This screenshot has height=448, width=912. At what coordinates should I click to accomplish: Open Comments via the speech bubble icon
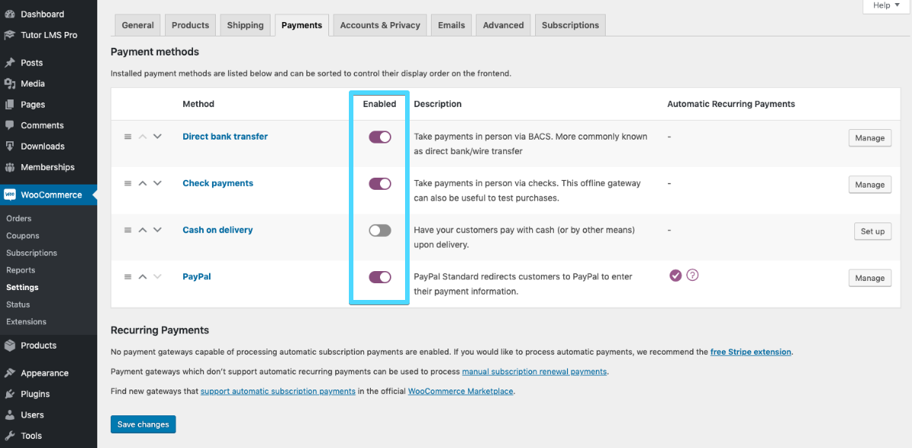[10, 125]
